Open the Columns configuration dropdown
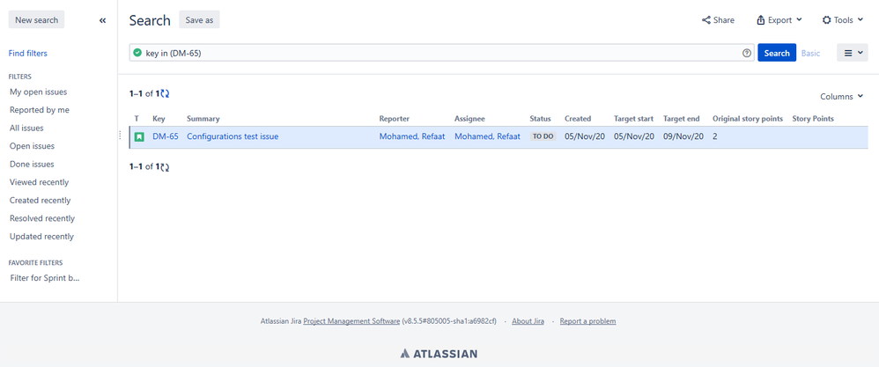This screenshot has height=367, width=879. click(x=841, y=97)
